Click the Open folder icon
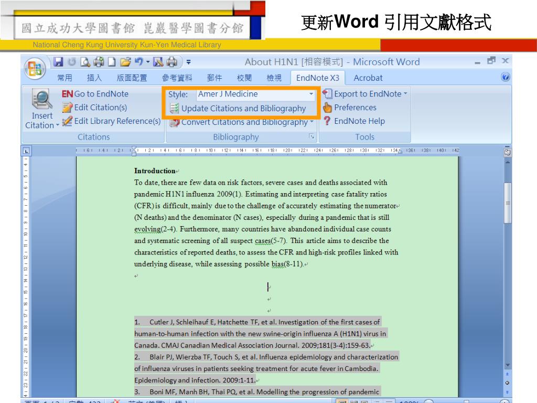Viewport: 537px width, 403px height. [x=126, y=62]
